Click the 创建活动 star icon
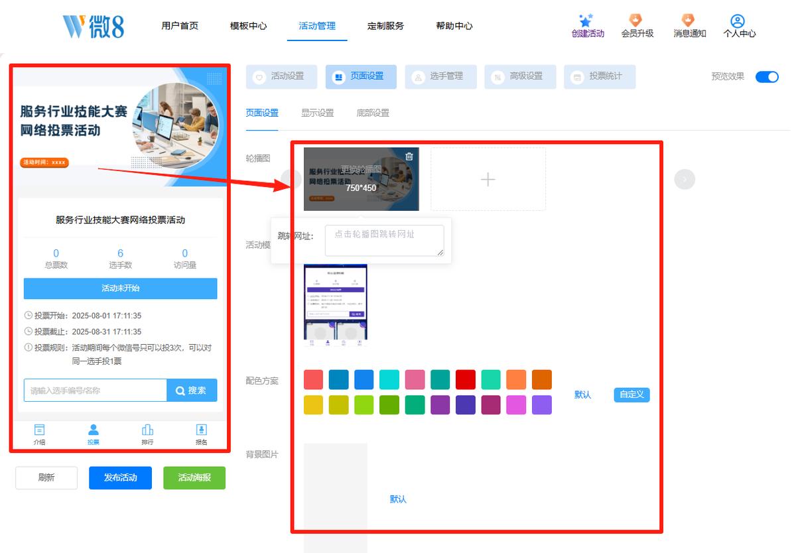The image size is (796, 553). [586, 21]
